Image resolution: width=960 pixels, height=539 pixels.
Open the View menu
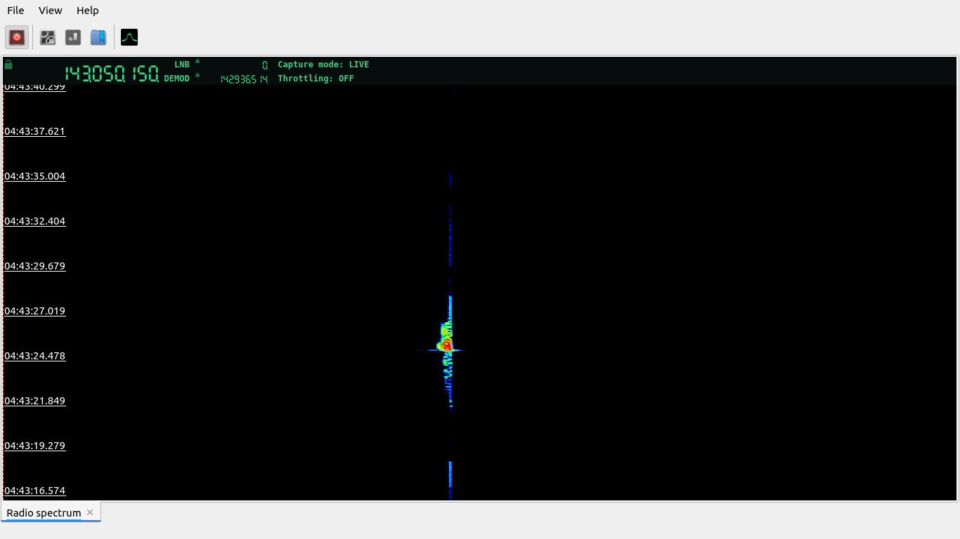pos(51,11)
